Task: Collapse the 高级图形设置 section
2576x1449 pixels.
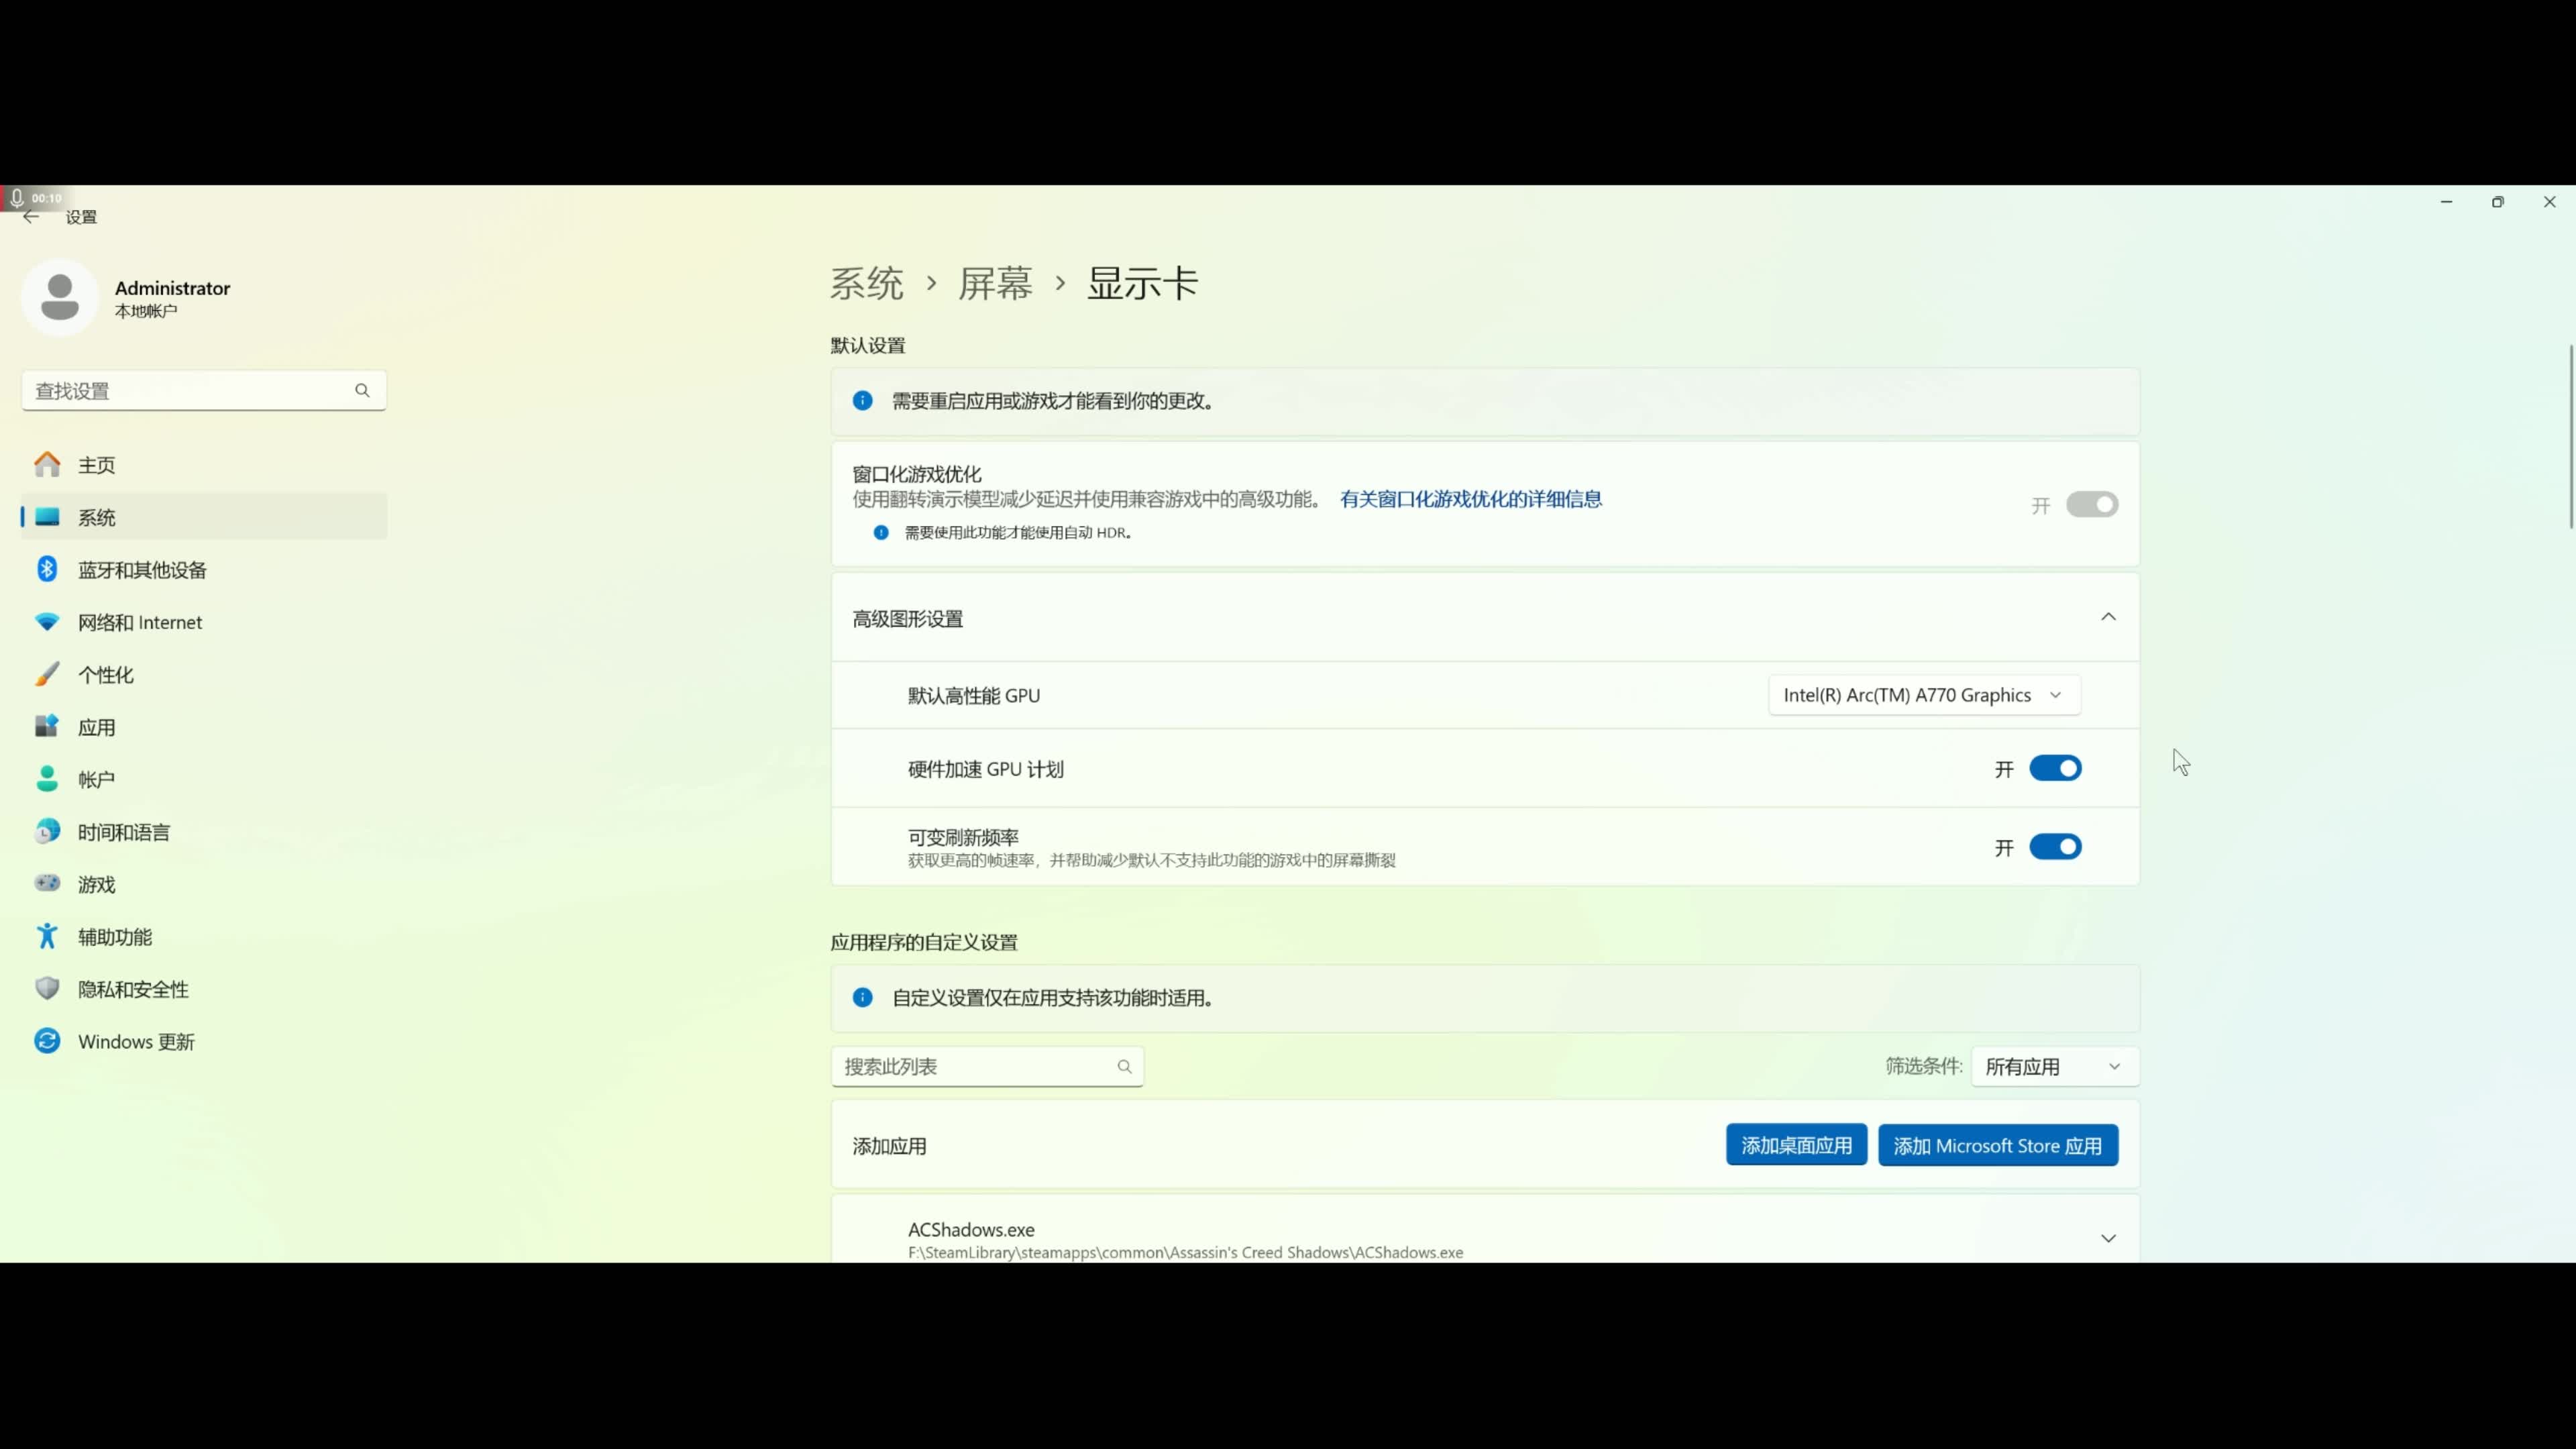Action: pos(2108,617)
